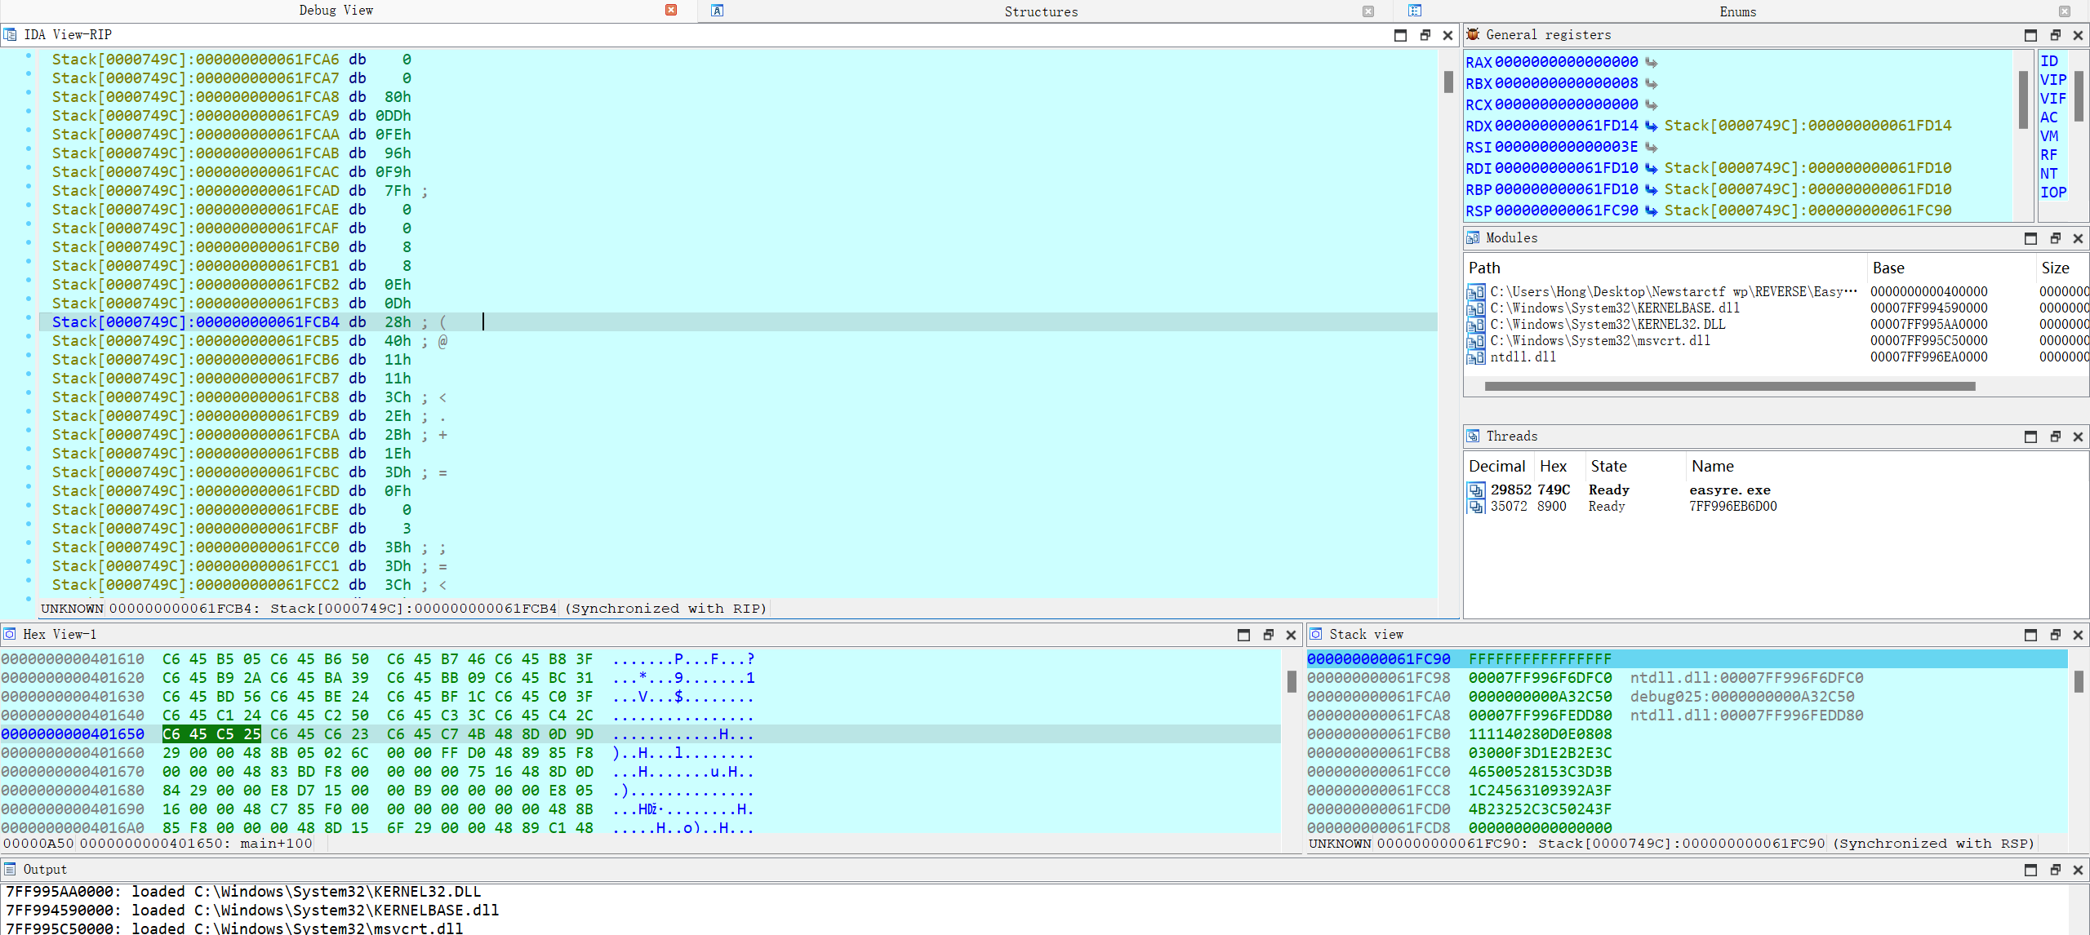Image resolution: width=2090 pixels, height=935 pixels.
Task: Click the General registers bug icon
Action: tap(1473, 34)
